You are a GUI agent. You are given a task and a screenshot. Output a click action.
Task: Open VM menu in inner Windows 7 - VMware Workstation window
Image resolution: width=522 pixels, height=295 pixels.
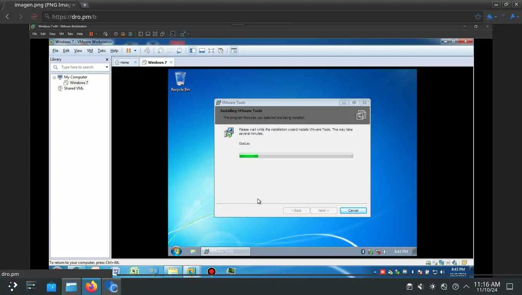pyautogui.click(x=90, y=51)
